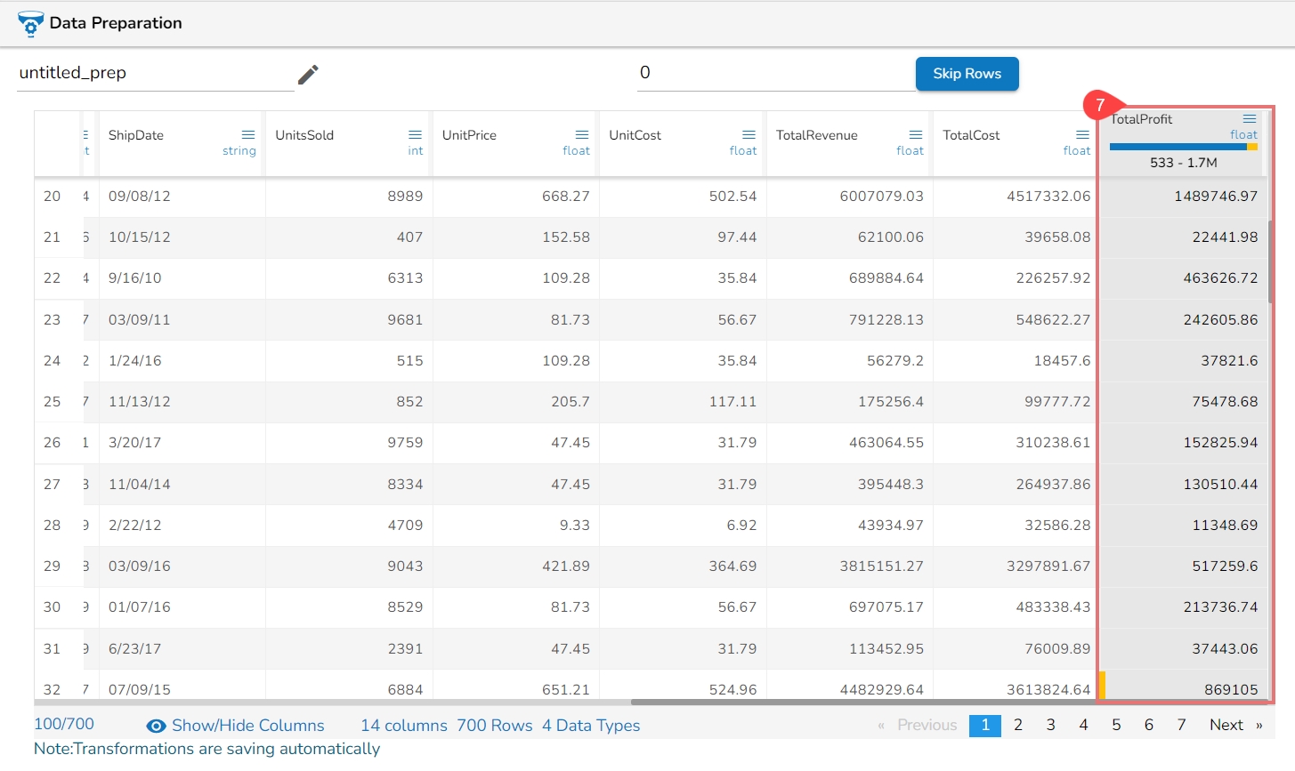The image size is (1295, 771).
Task: Open the UnitPrice column hamburger menu
Action: coord(582,135)
